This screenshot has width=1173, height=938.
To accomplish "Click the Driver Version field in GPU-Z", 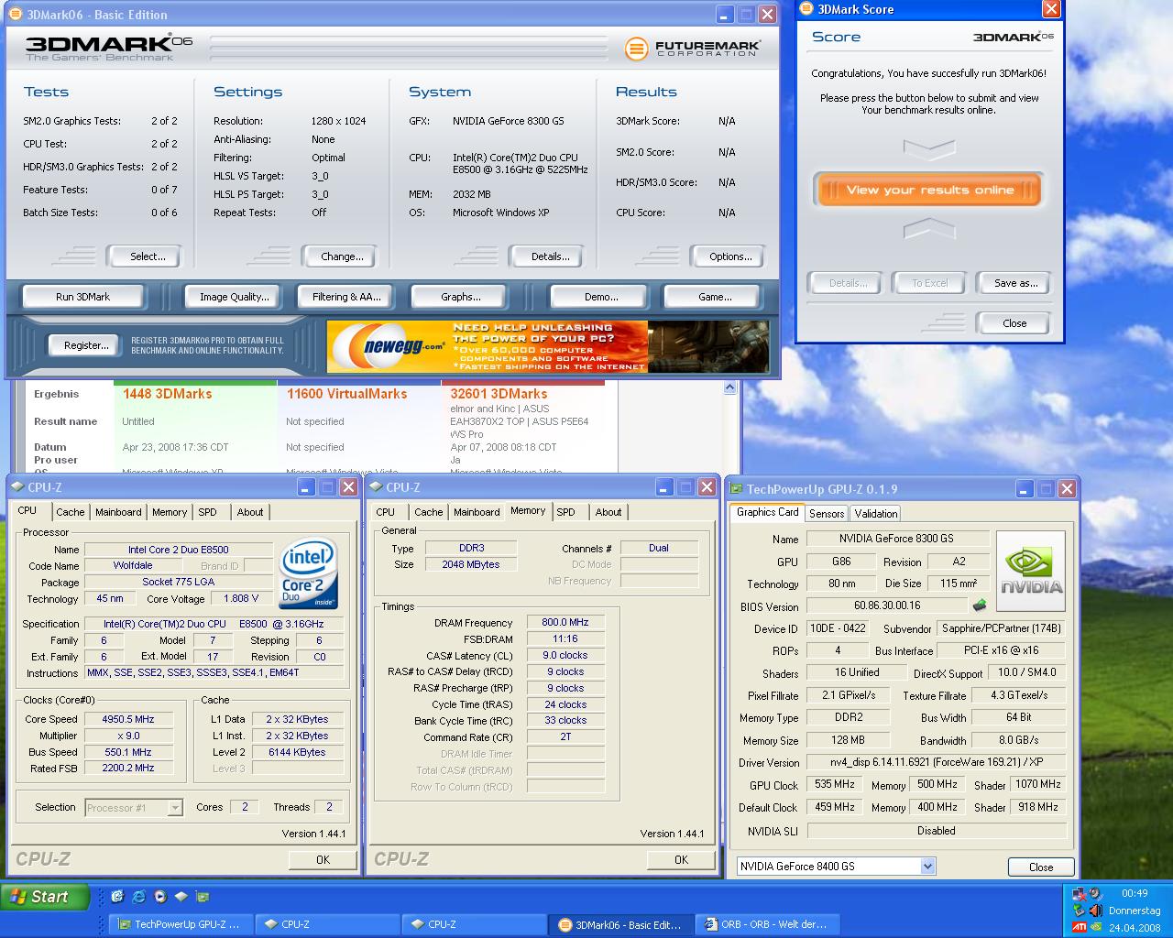I will coord(937,762).
